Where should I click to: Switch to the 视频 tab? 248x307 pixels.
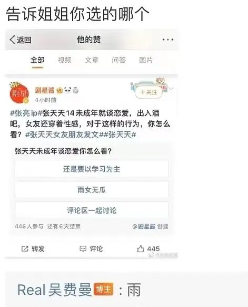pyautogui.click(x=64, y=60)
